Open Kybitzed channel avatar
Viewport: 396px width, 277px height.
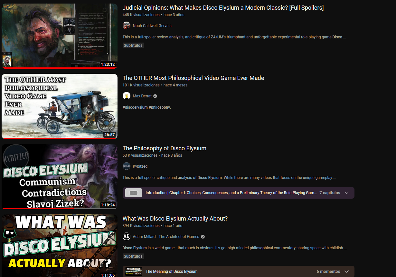pos(127,166)
